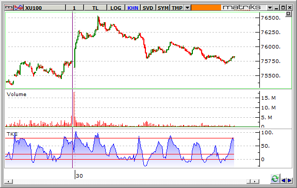The height and width of the screenshot is (188, 297).
Task: Click the small square icon atop price panel
Action: tap(288, 13)
